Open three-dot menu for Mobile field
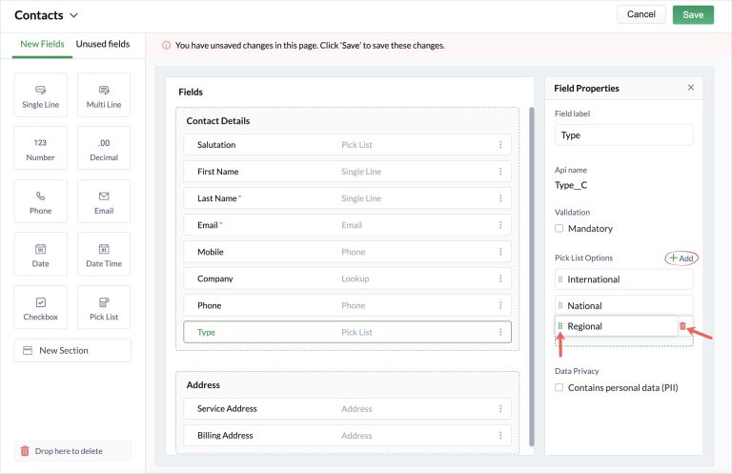This screenshot has height=474, width=732. pos(500,252)
